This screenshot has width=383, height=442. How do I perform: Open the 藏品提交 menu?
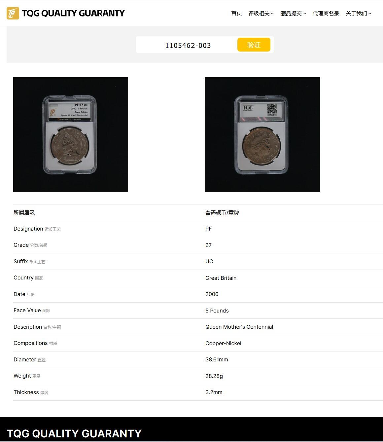(x=291, y=13)
